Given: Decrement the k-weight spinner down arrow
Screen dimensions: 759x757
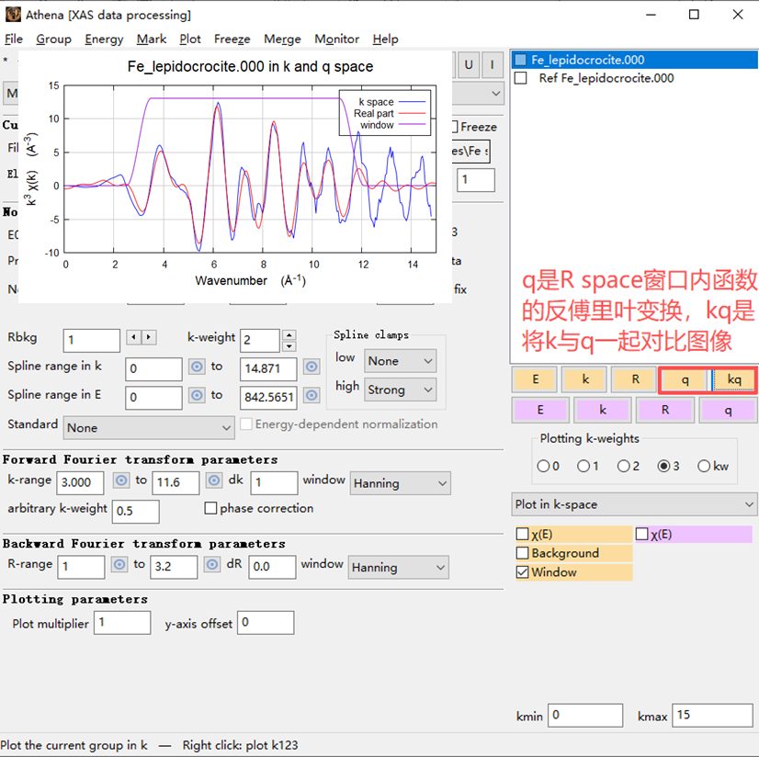Looking at the screenshot, I should coord(289,346).
